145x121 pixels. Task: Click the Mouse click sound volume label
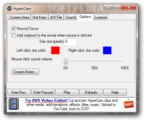(32, 59)
